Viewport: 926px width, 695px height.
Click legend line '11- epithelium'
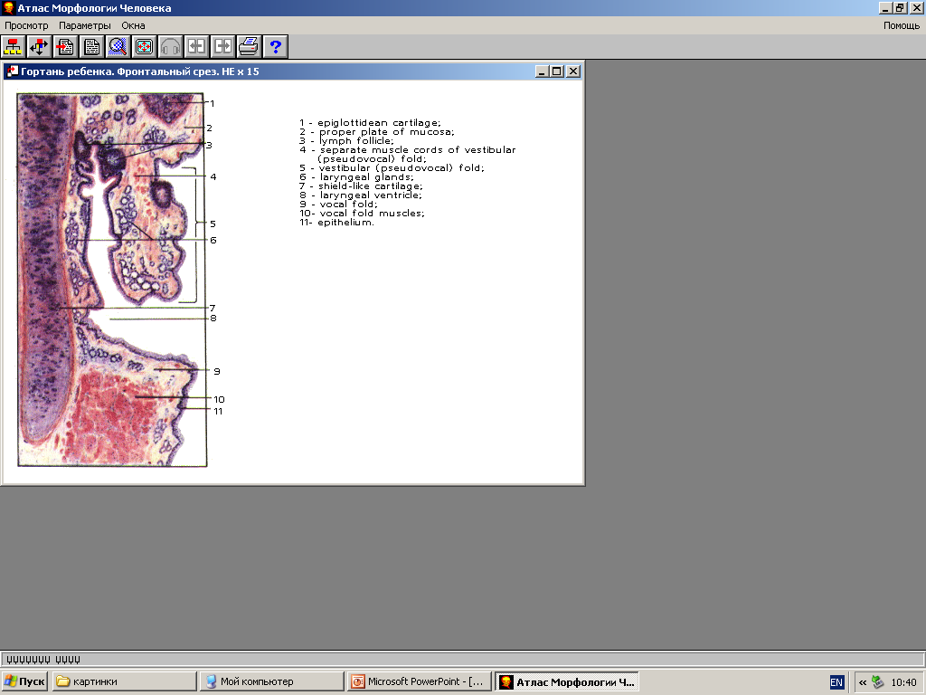pyautogui.click(x=336, y=223)
